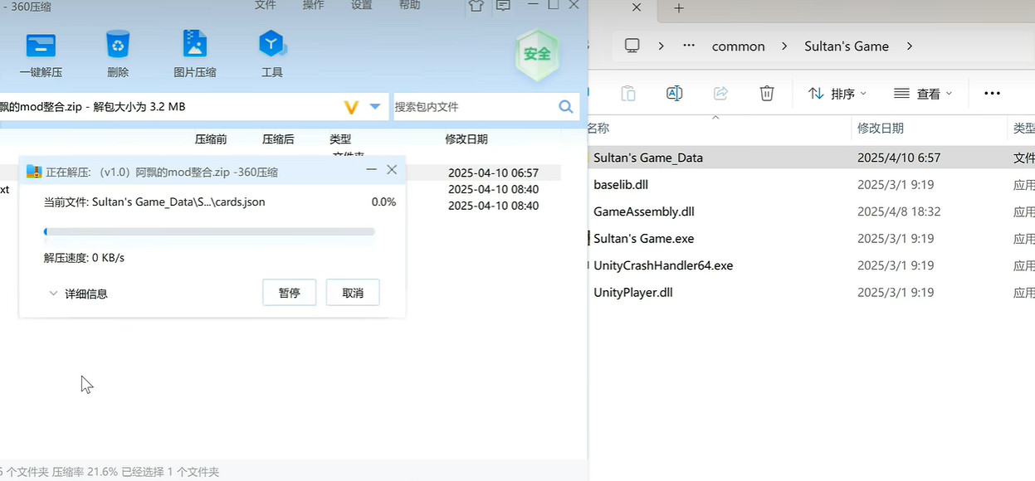Open the 文件 menu in 360压缩

(x=265, y=5)
